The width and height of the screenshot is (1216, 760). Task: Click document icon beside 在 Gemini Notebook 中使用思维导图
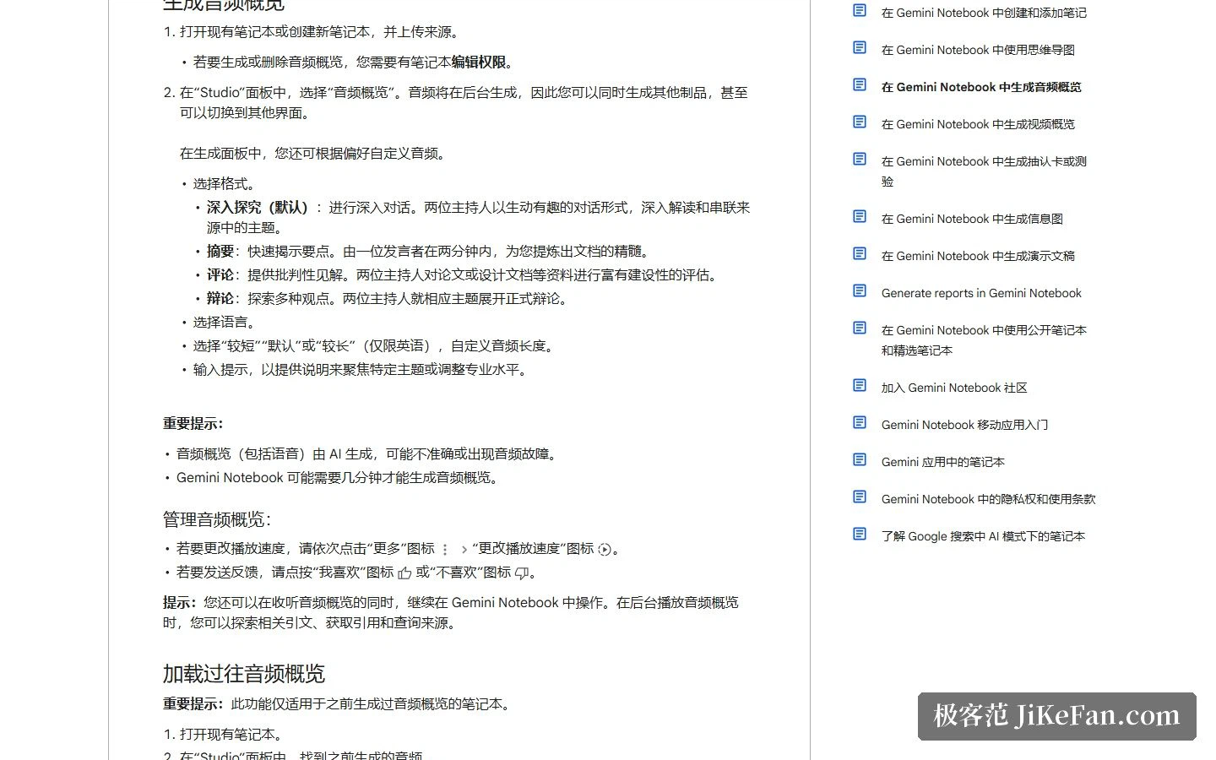click(x=860, y=47)
